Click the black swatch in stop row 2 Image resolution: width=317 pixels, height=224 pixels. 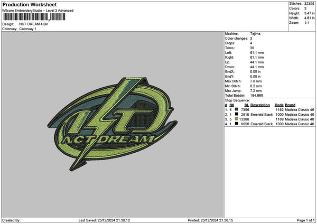[236, 114]
